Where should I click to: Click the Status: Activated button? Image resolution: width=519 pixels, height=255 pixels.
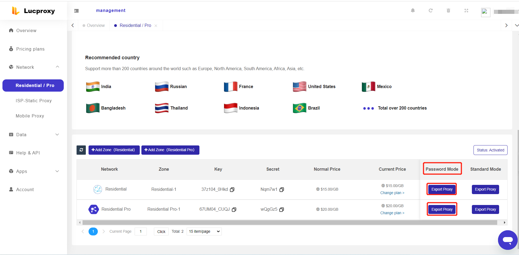490,150
